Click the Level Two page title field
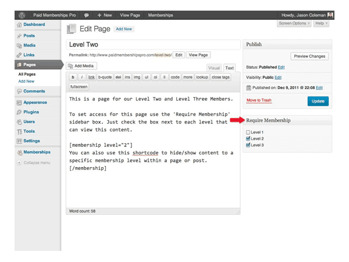The width and height of the screenshot is (349, 262). pyautogui.click(x=153, y=44)
